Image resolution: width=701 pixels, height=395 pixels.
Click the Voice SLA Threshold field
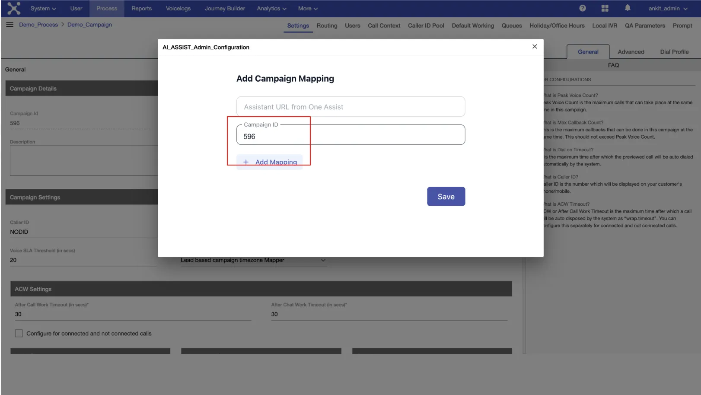point(83,260)
